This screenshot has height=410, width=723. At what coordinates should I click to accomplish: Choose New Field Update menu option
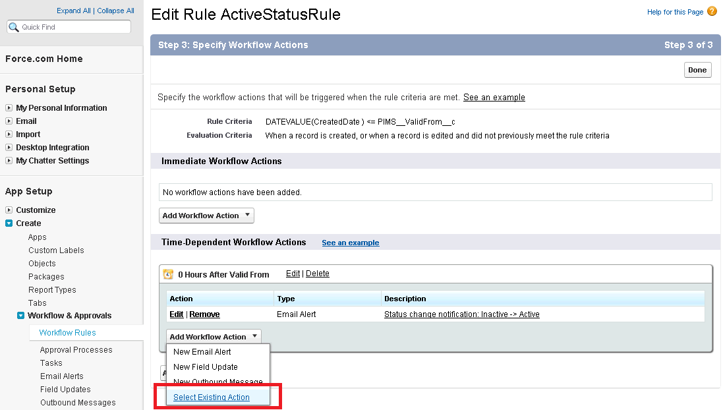[x=205, y=367]
